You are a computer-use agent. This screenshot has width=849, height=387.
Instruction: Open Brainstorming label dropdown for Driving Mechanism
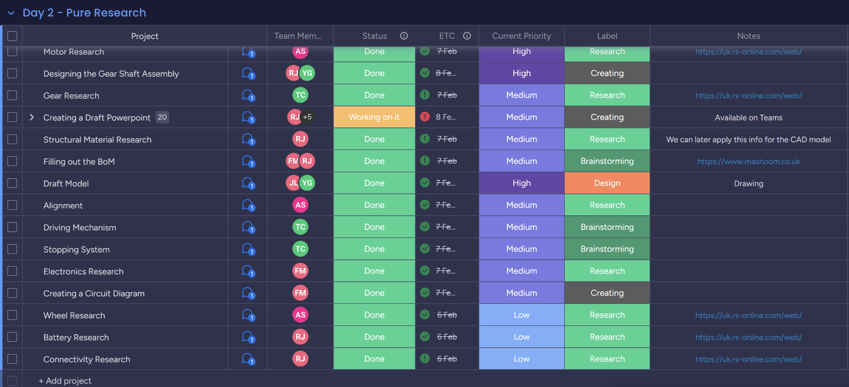click(x=607, y=227)
